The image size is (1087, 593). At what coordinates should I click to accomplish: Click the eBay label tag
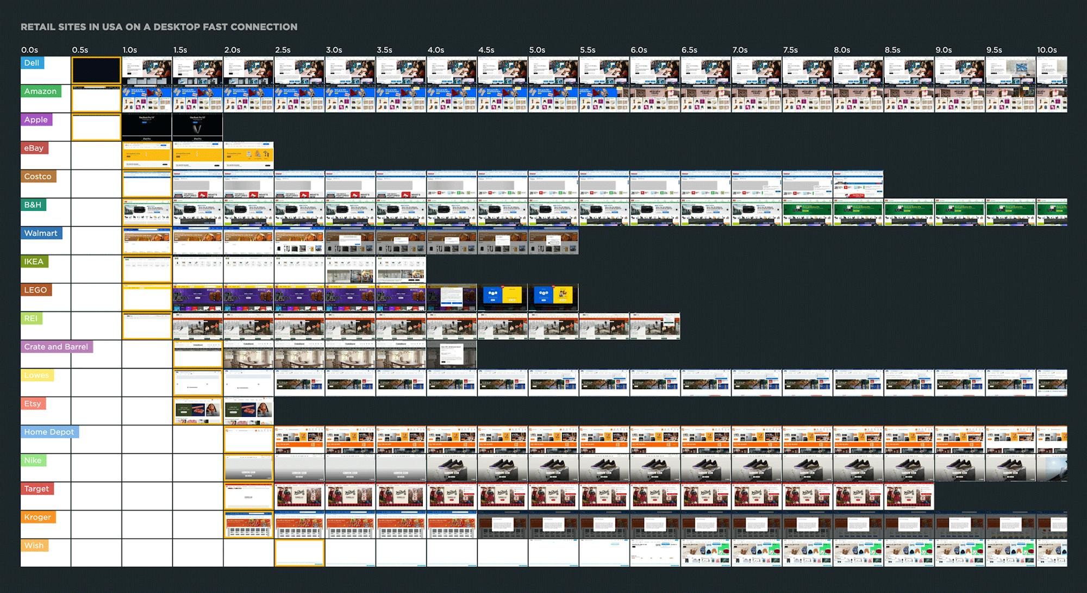tap(34, 148)
